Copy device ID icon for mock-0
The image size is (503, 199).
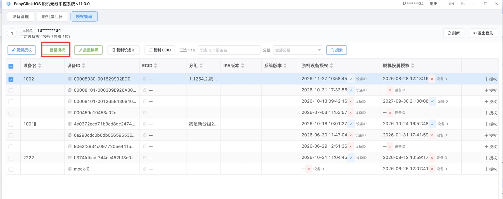click(70, 169)
